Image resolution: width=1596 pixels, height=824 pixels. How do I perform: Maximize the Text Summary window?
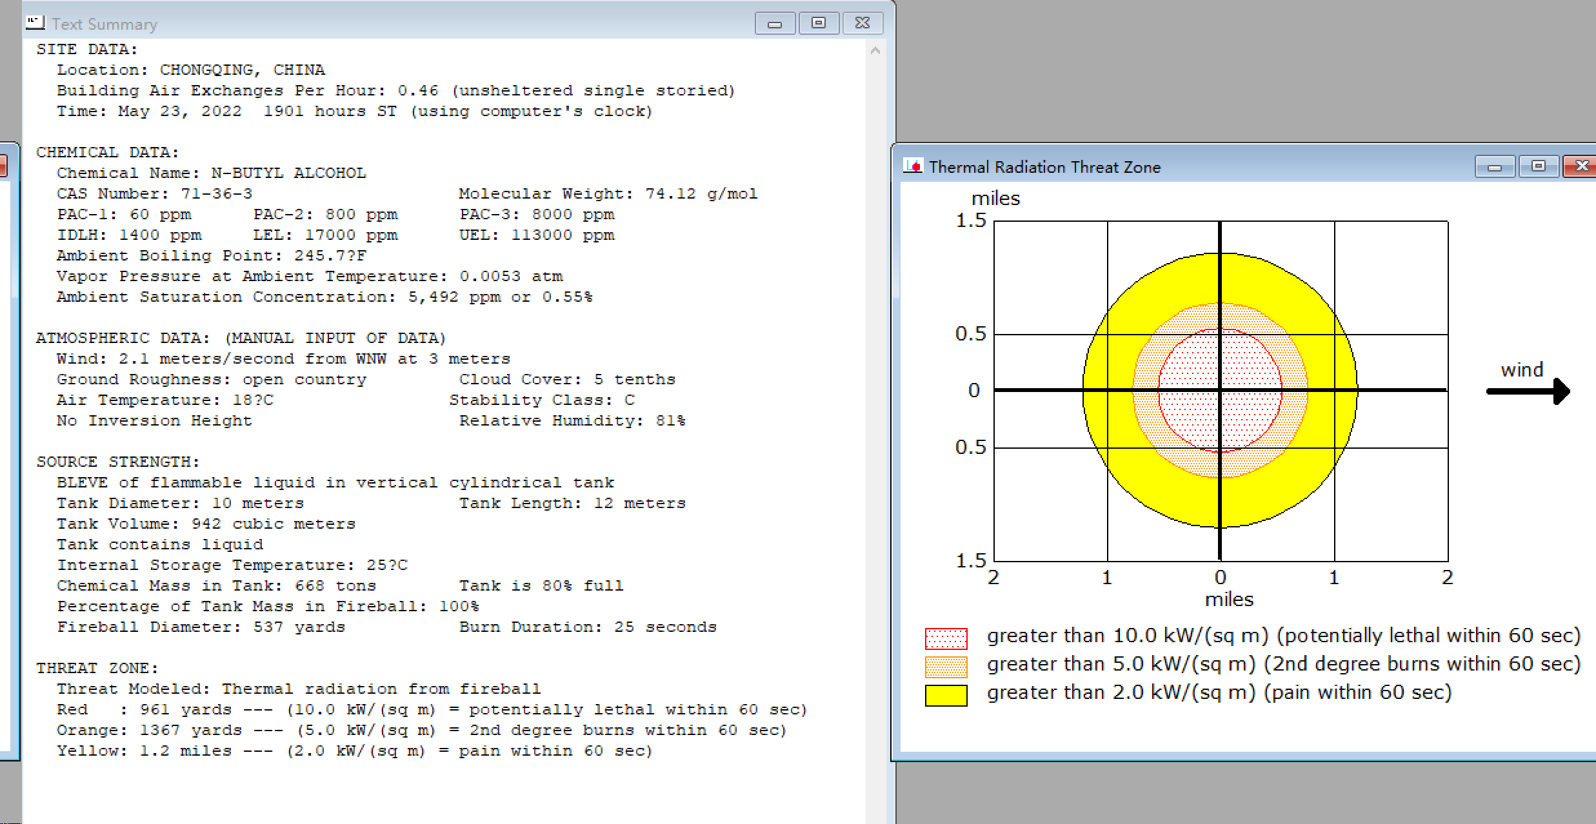[x=818, y=24]
